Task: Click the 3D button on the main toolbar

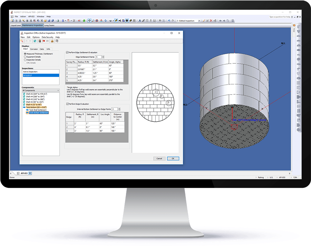Action: 161,20
